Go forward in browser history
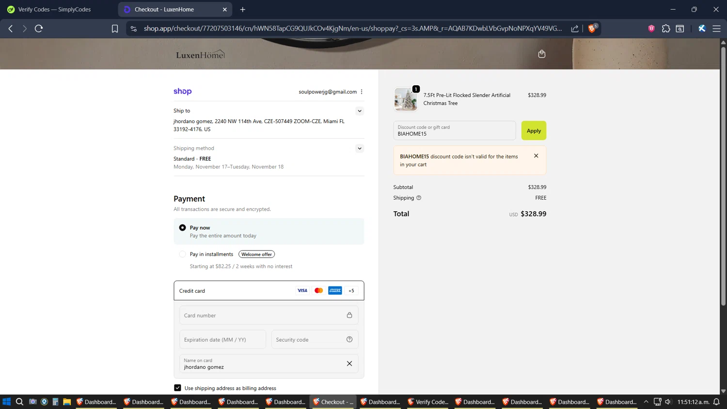This screenshot has width=727, height=409. click(x=24, y=29)
